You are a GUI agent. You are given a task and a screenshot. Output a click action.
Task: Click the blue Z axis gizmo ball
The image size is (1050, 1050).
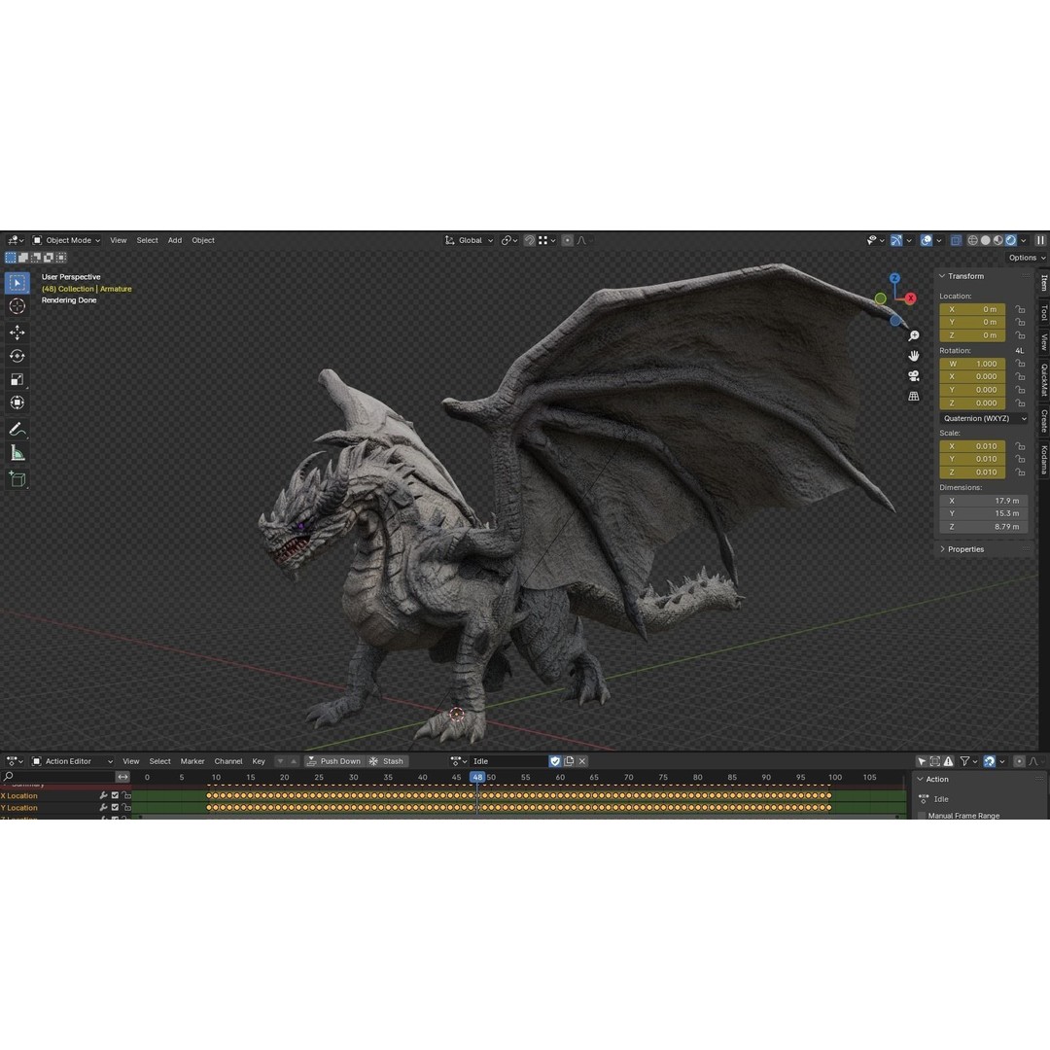pos(894,278)
